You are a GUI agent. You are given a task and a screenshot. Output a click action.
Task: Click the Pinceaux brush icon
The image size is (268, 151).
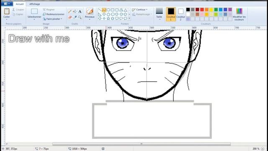click(x=90, y=11)
